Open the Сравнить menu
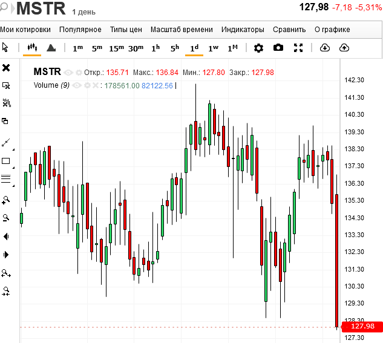 289,30
